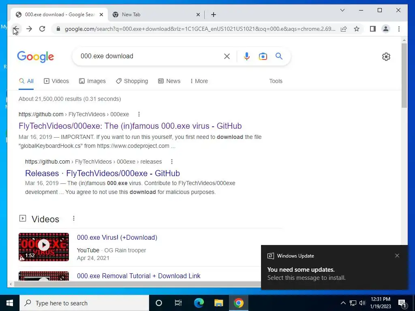The image size is (415, 311).
Task: Click the vertical page scrollbar thumb
Action: 404,75
